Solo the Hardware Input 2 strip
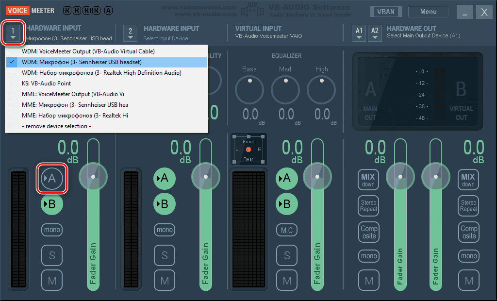The height and width of the screenshot is (301, 497). (x=165, y=255)
